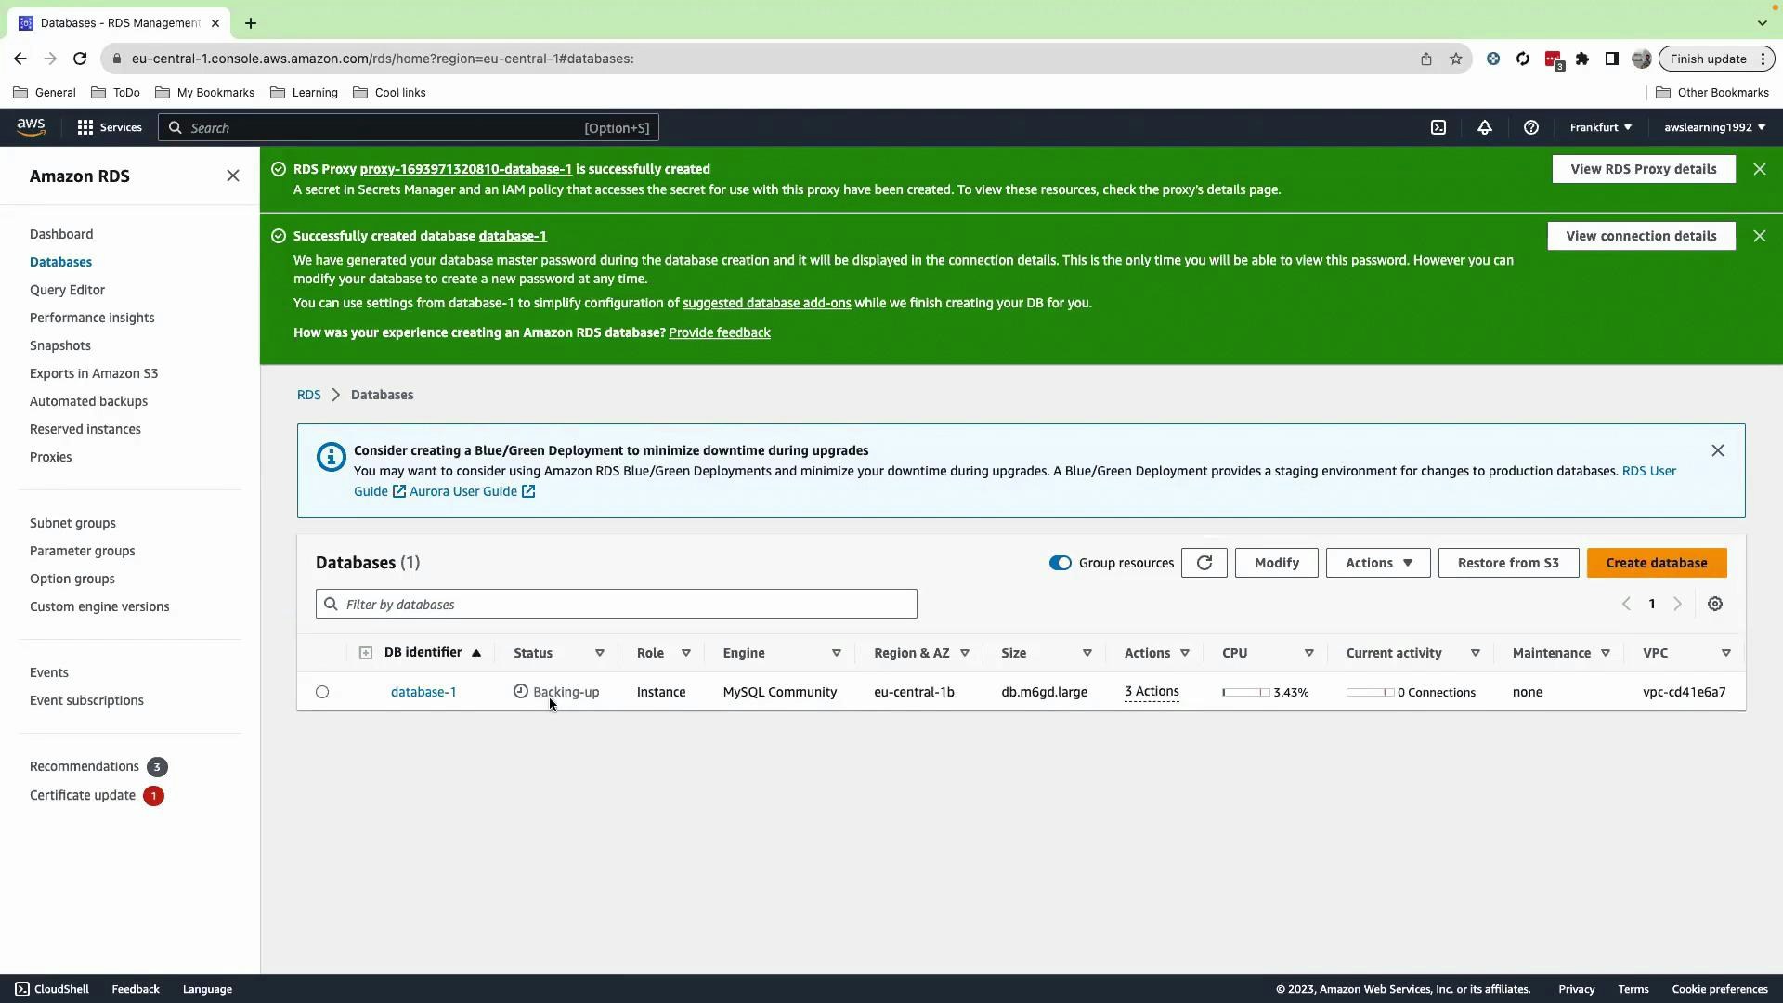1783x1003 pixels.
Task: Open Recommendations with badge 3
Action: tap(98, 767)
